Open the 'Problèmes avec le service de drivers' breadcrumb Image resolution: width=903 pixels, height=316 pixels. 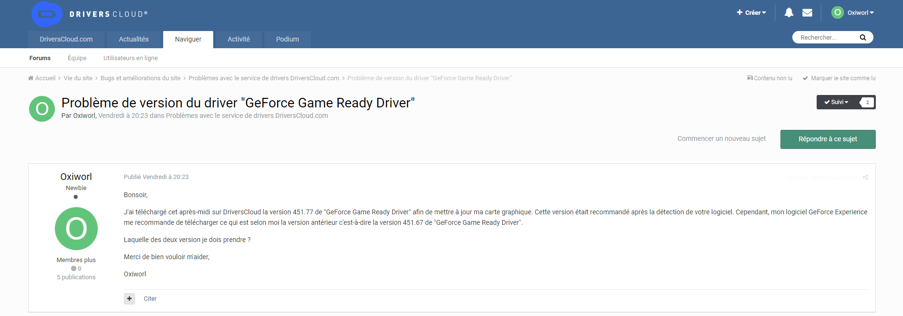(264, 78)
